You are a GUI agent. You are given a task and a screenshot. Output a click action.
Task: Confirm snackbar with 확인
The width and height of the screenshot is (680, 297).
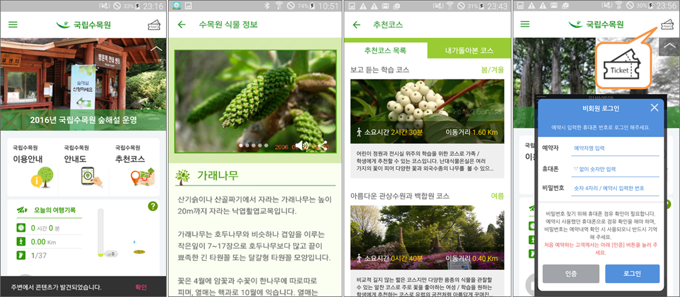[x=142, y=287]
